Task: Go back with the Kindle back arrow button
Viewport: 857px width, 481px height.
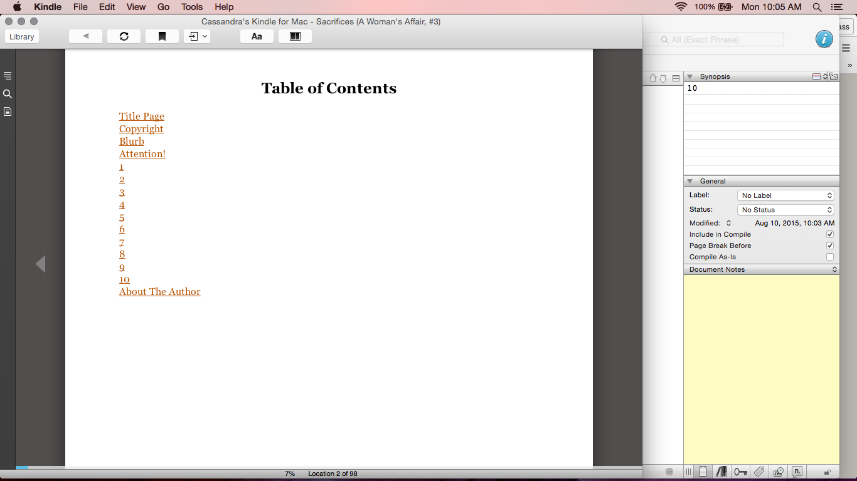Action: tap(85, 36)
